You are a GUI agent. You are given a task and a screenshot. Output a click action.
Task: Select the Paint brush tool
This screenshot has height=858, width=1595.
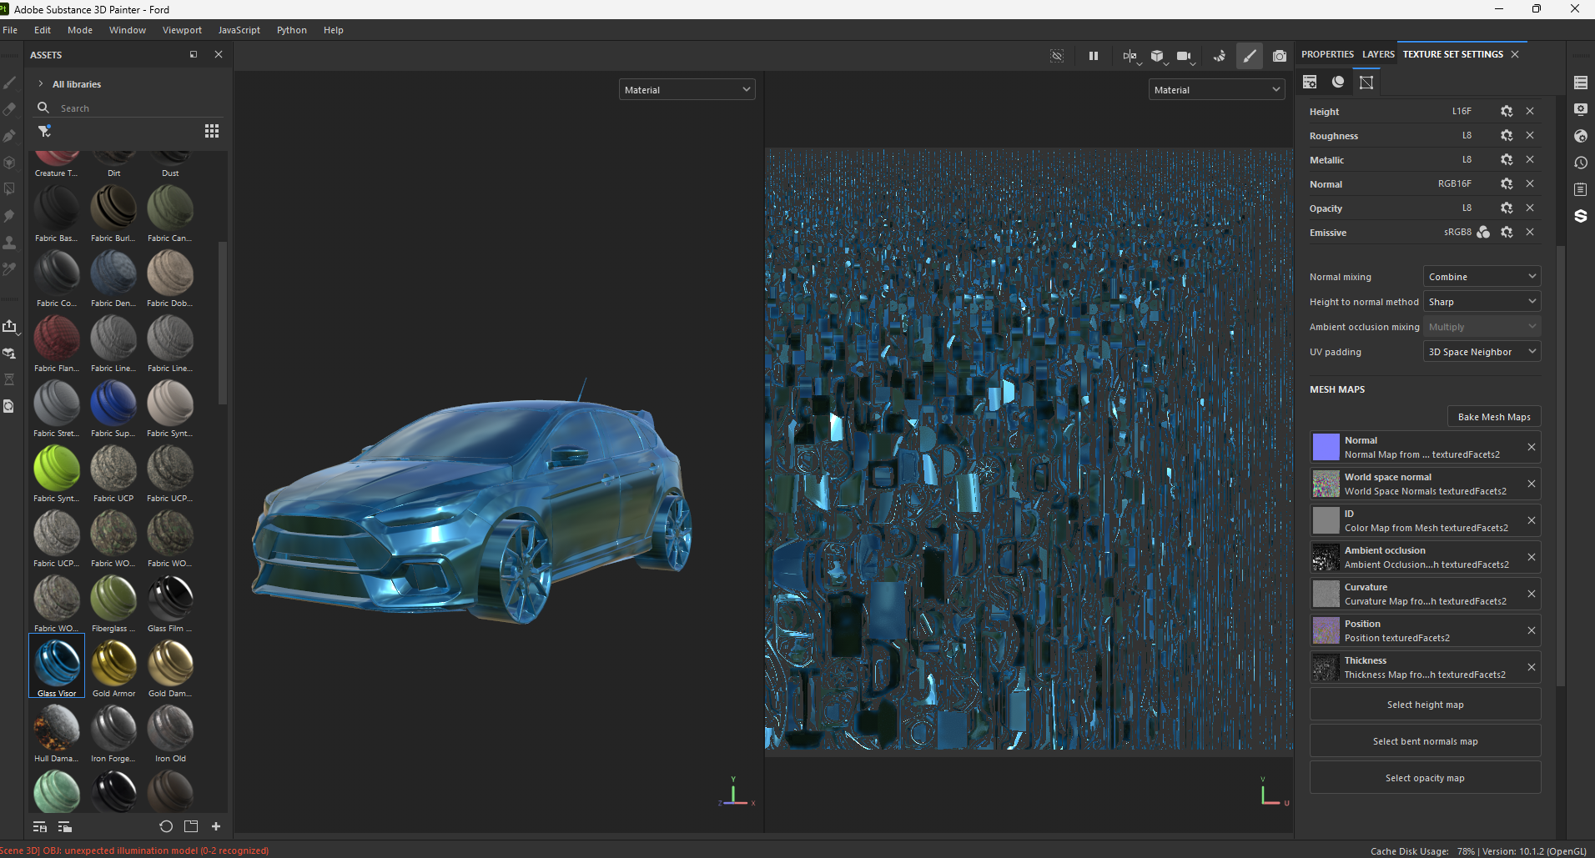coord(10,82)
